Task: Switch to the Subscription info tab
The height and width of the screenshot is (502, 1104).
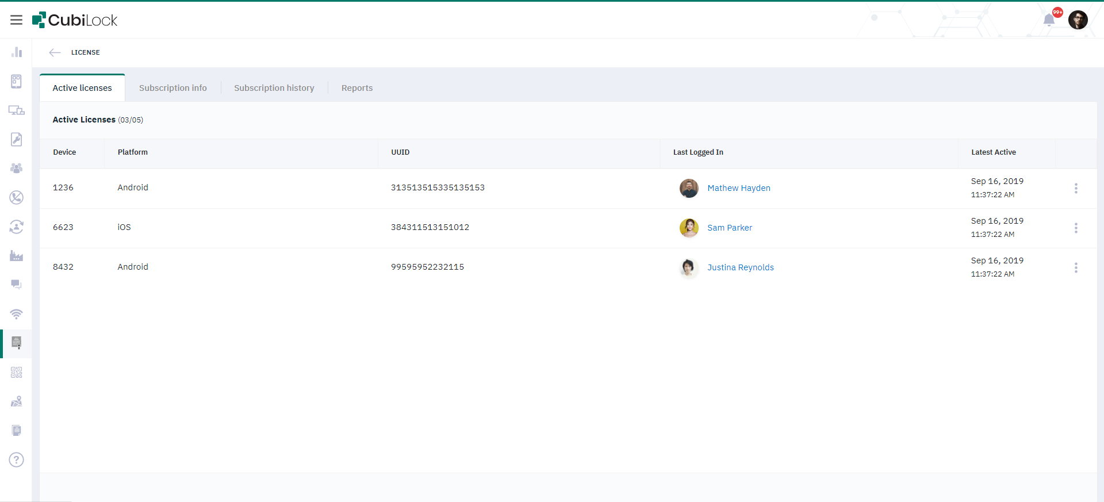Action: point(172,88)
